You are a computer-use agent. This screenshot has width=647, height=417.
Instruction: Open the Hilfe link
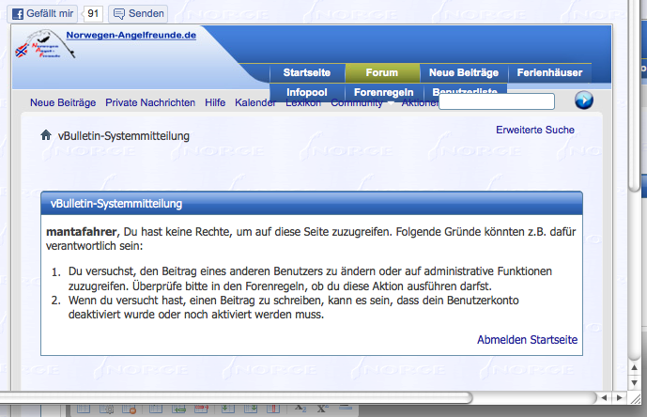click(215, 102)
